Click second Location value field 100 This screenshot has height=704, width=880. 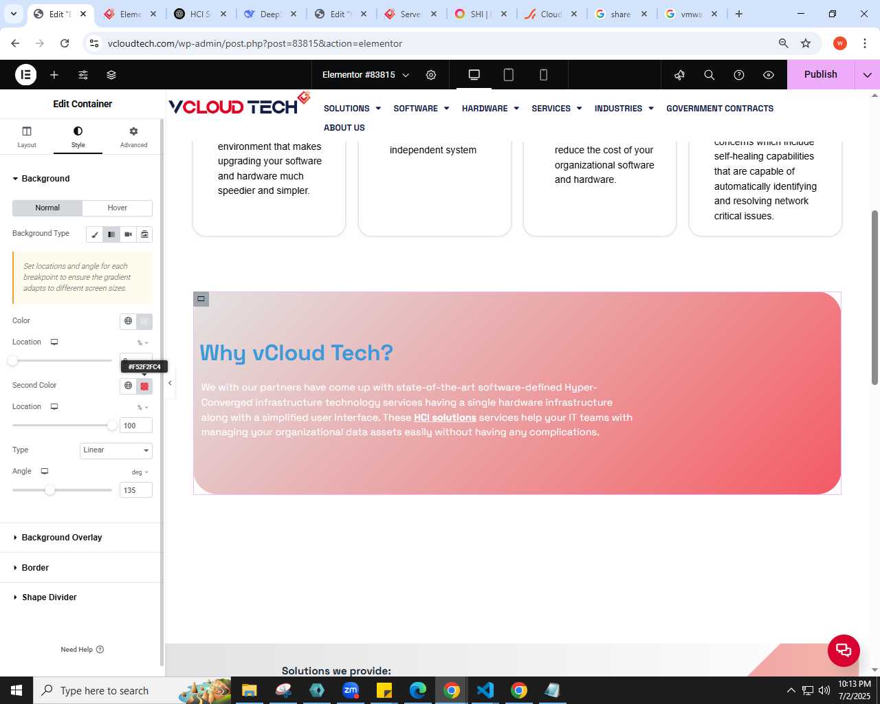tap(136, 426)
